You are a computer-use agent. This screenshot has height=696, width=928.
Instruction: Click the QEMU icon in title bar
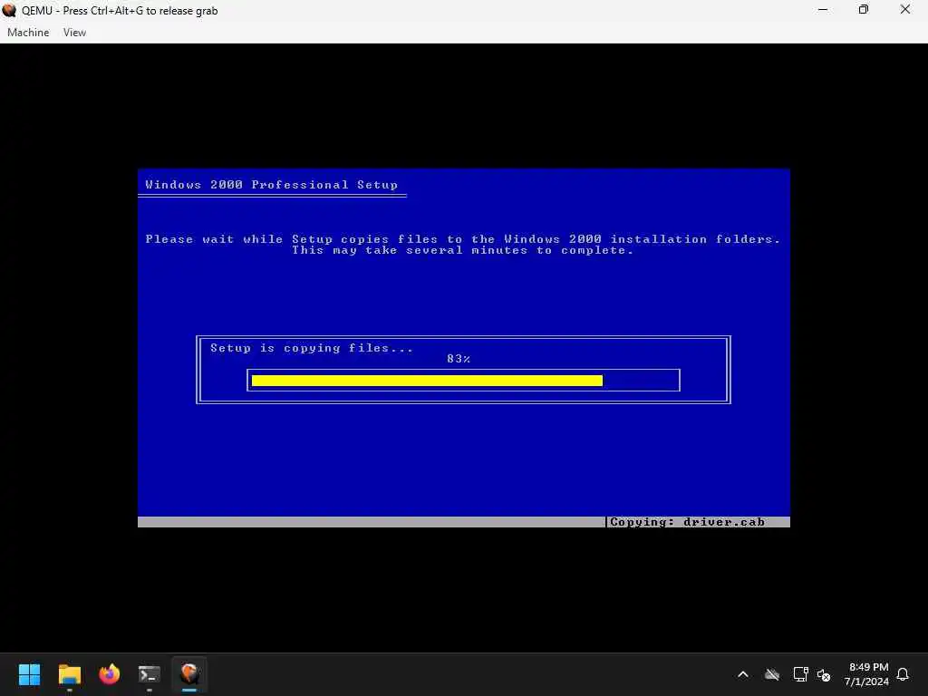[x=9, y=10]
